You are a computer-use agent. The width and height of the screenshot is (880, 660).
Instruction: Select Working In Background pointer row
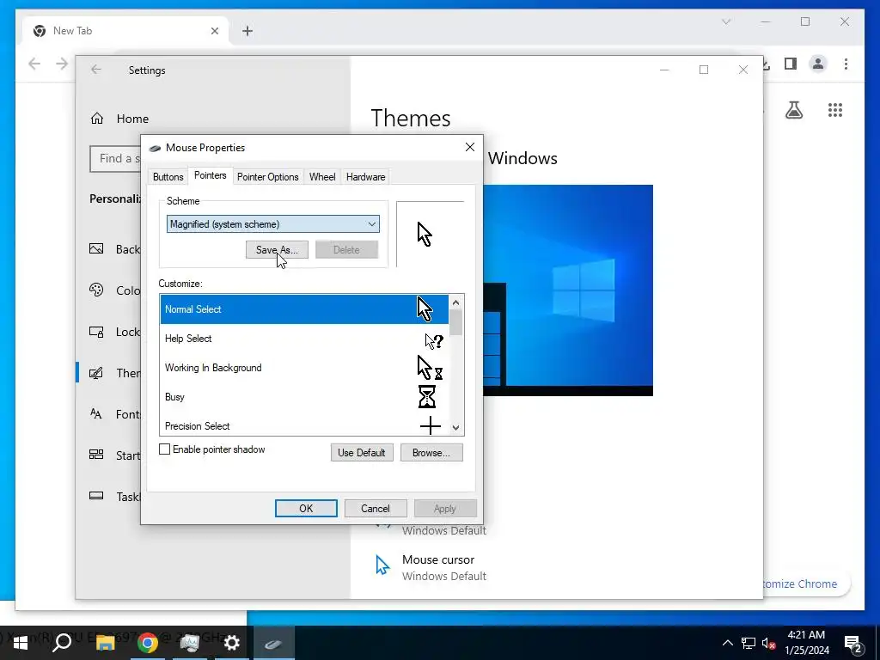click(x=304, y=368)
